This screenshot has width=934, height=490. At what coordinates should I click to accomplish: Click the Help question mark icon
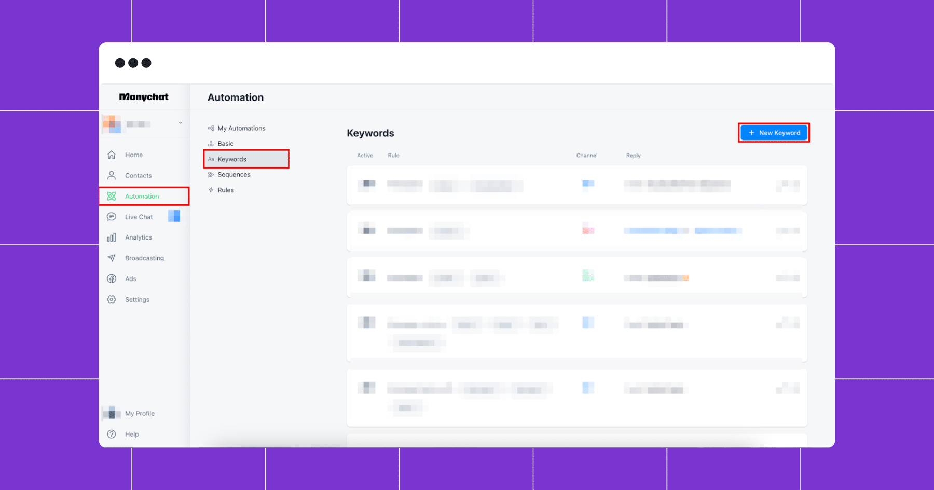pos(111,434)
